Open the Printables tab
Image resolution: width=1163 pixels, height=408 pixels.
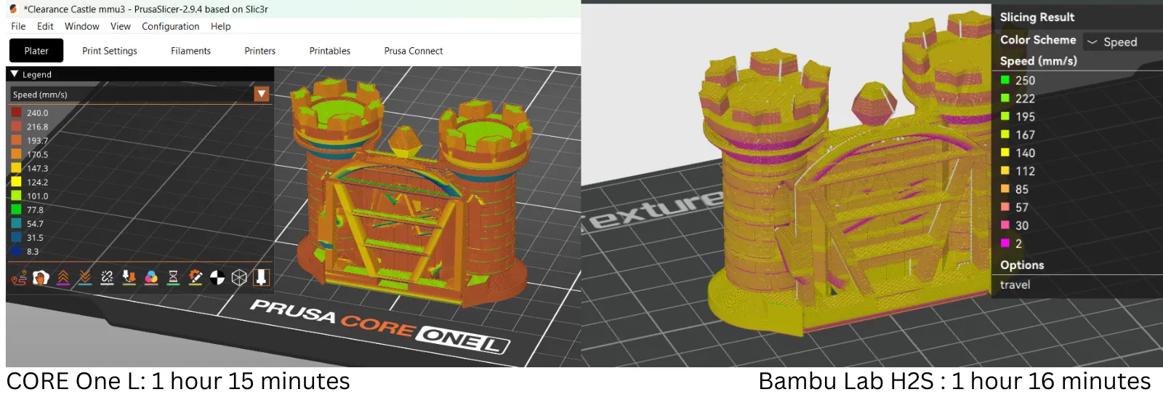pos(330,51)
